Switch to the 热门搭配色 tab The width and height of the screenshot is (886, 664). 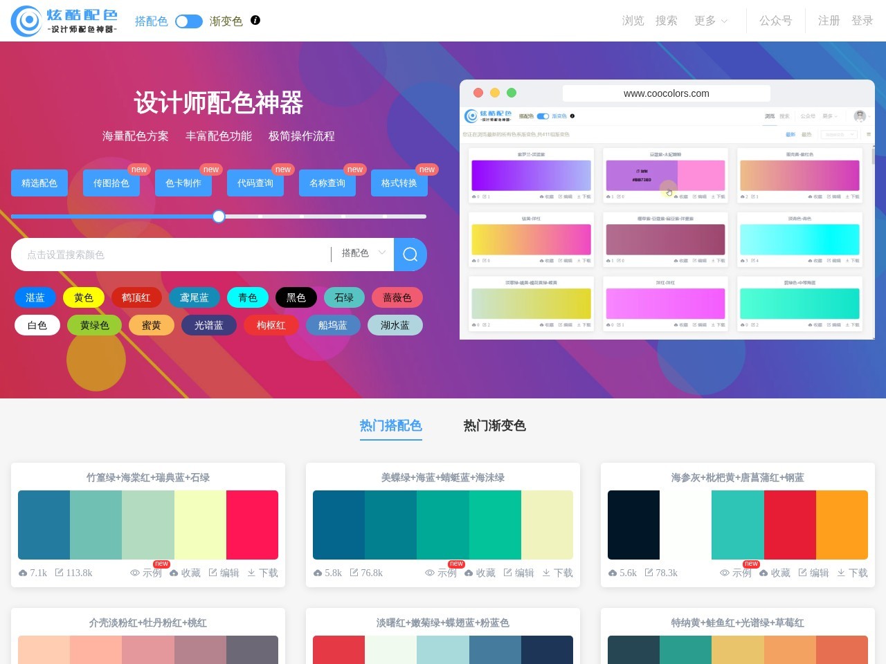tap(391, 426)
